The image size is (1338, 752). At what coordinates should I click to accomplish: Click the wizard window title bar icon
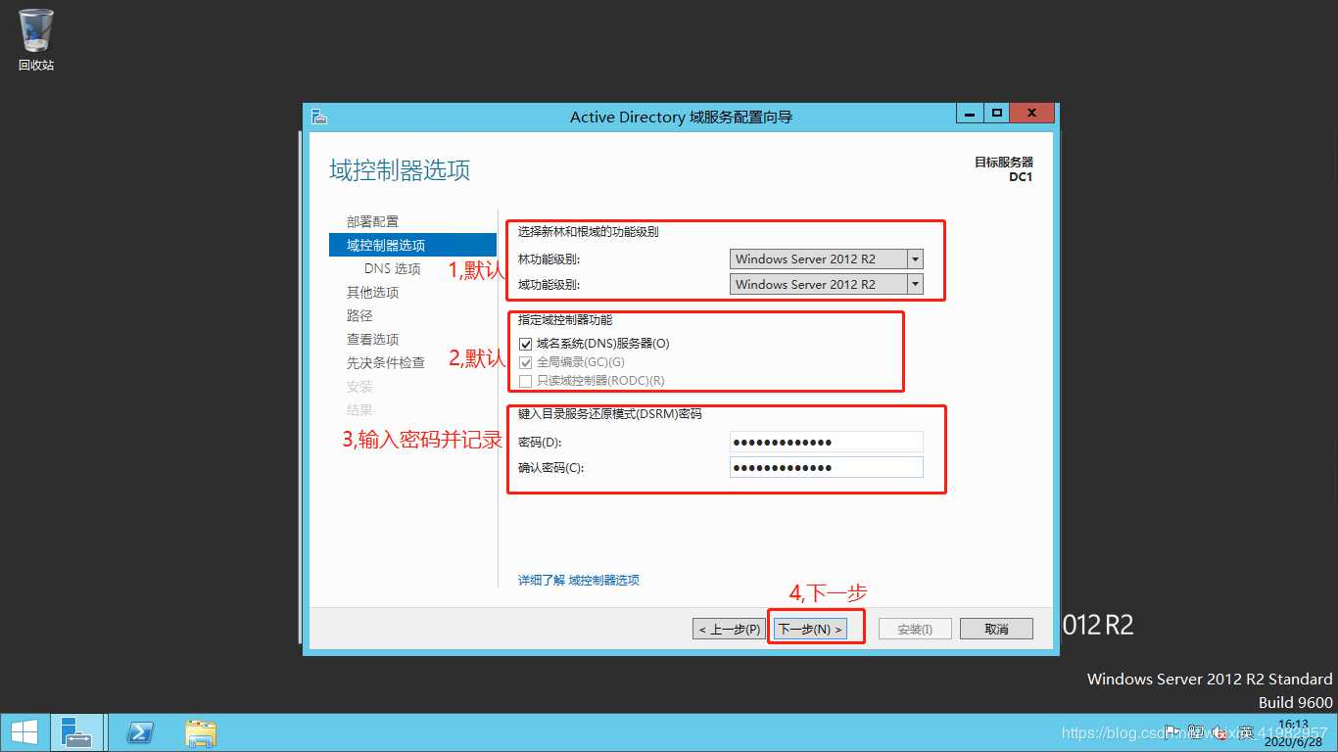click(318, 117)
